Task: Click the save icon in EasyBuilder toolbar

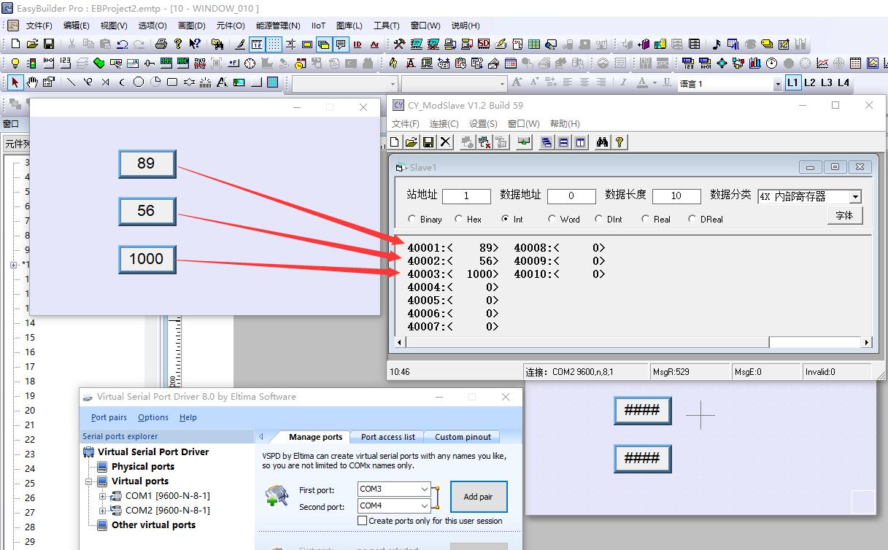Action: (49, 44)
